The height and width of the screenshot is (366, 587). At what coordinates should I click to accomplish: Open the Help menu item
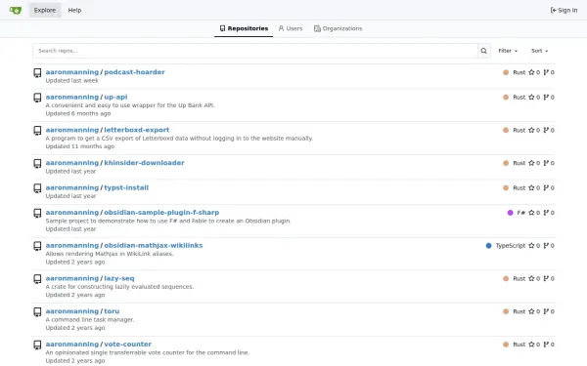click(74, 10)
